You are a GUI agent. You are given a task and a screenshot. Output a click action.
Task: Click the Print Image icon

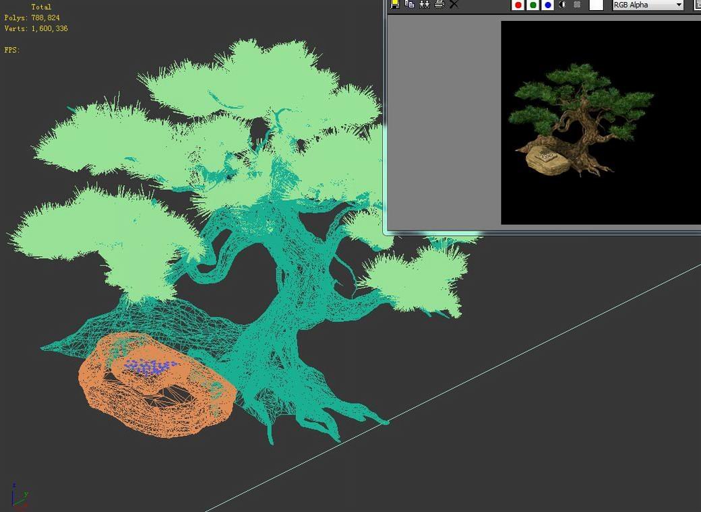pyautogui.click(x=439, y=4)
